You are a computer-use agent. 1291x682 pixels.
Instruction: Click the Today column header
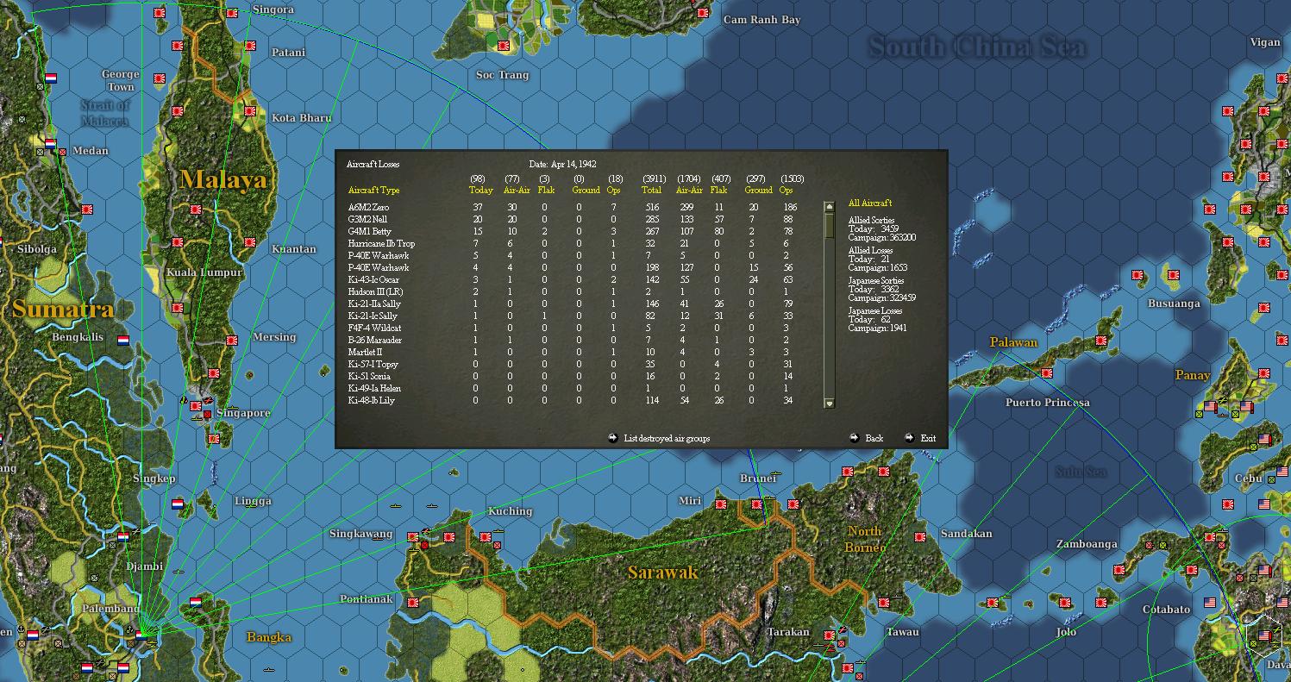coord(481,190)
